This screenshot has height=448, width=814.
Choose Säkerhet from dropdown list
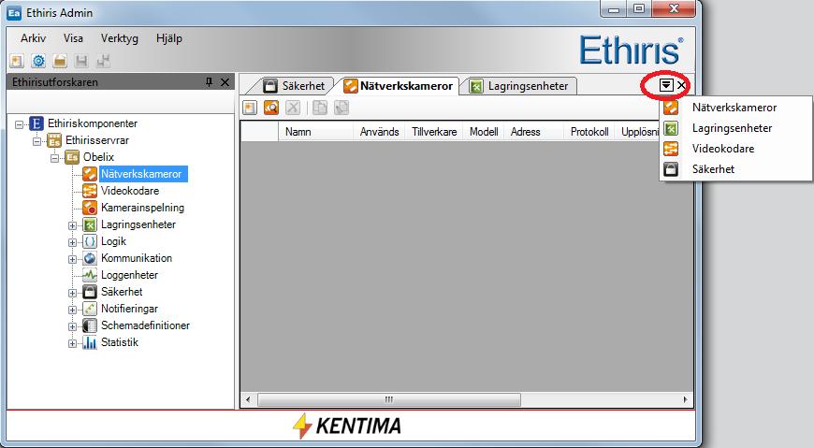click(735, 169)
